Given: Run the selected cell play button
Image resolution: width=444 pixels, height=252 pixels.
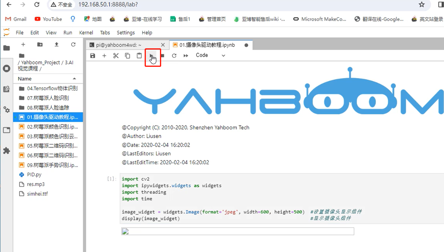Looking at the screenshot, I should coord(151,56).
